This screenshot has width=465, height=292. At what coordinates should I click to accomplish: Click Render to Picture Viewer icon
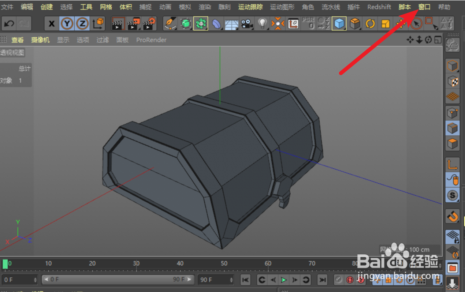[x=134, y=24]
